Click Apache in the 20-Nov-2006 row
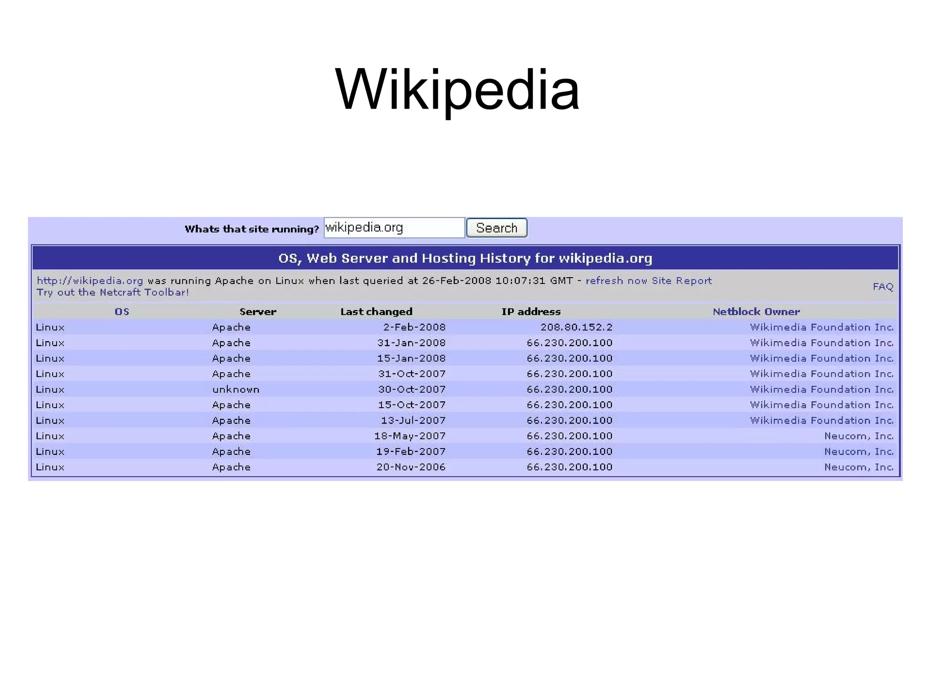The width and height of the screenshot is (931, 698). pos(231,467)
